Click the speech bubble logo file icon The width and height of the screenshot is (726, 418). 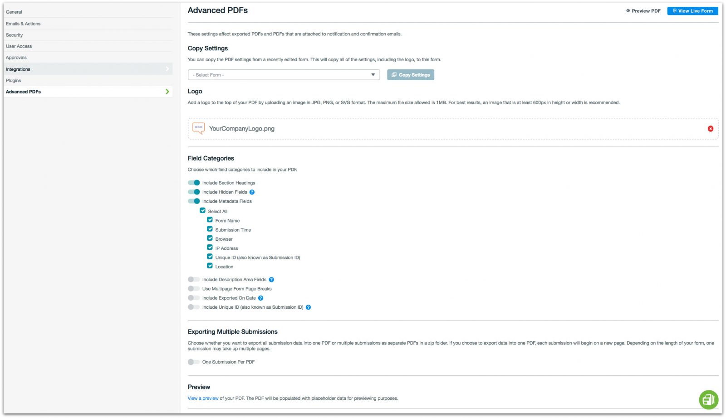coord(198,128)
